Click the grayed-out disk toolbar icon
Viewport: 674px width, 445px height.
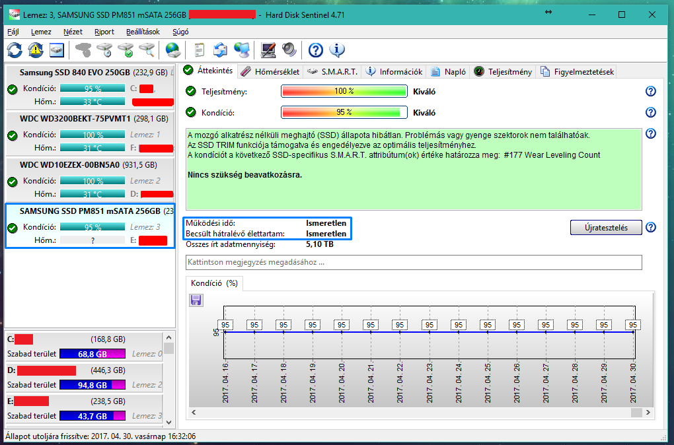click(x=83, y=50)
